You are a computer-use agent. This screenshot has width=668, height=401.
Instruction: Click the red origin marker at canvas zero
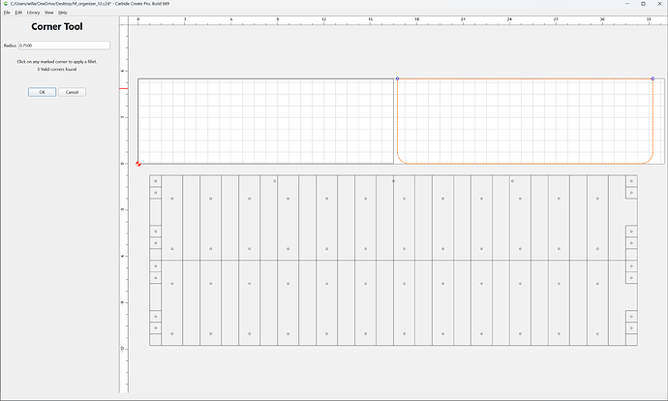pyautogui.click(x=138, y=164)
